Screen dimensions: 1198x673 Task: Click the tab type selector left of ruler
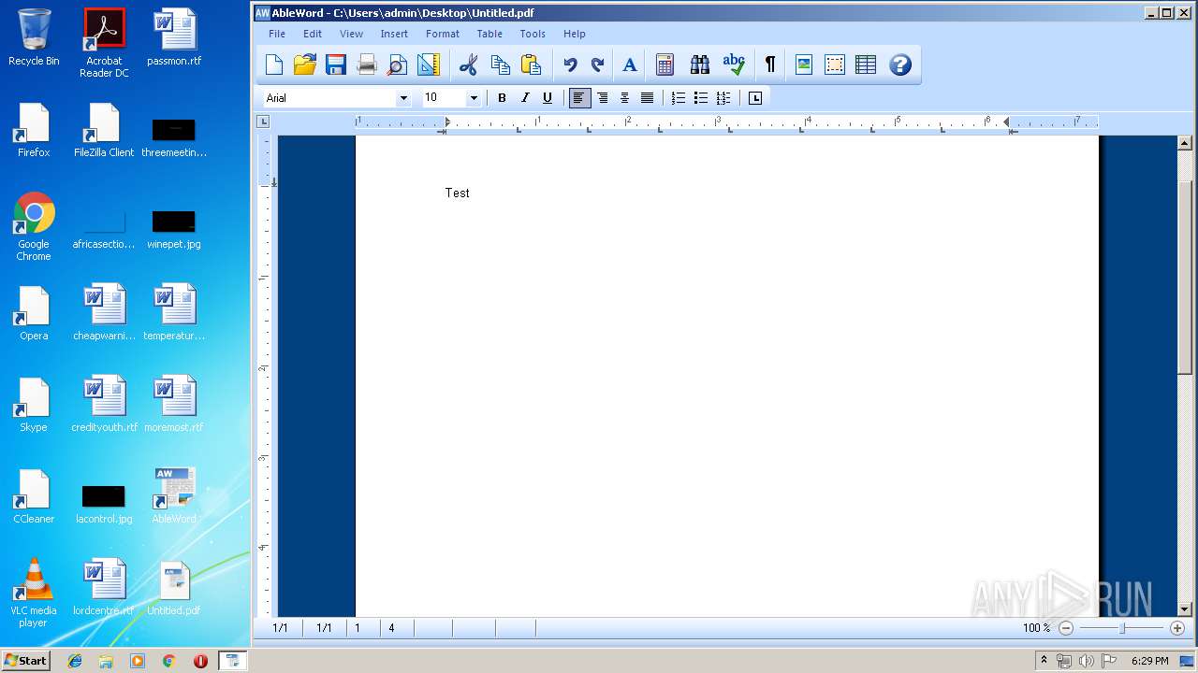point(263,122)
